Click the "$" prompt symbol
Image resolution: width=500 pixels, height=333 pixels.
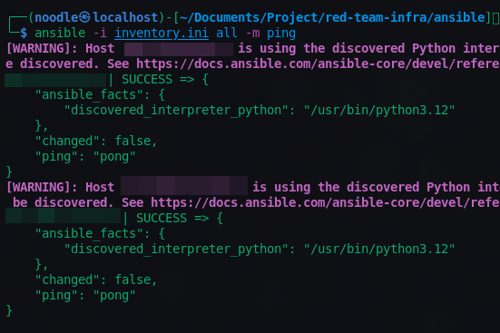[x=24, y=34]
